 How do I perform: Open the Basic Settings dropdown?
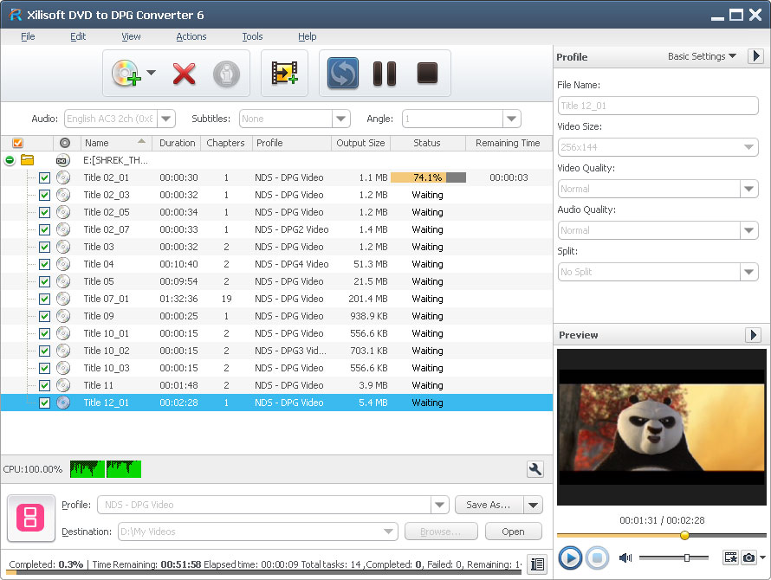click(702, 56)
